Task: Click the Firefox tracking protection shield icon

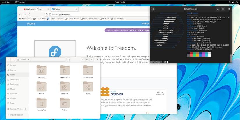Action: point(47,14)
